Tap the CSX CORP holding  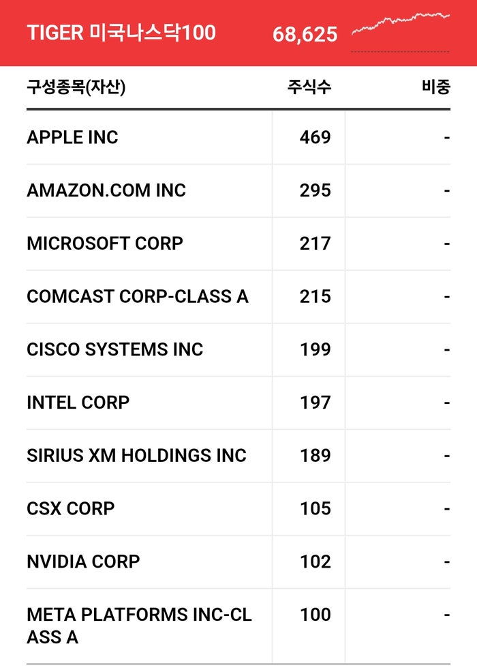pyautogui.click(x=71, y=509)
